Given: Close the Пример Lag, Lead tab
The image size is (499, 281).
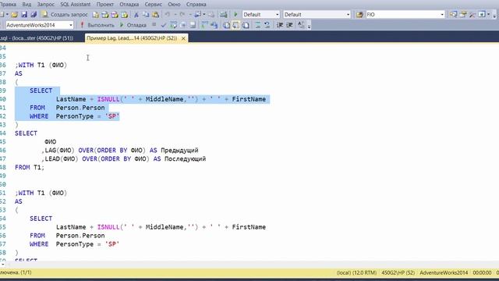Looking at the screenshot, I should (x=183, y=38).
